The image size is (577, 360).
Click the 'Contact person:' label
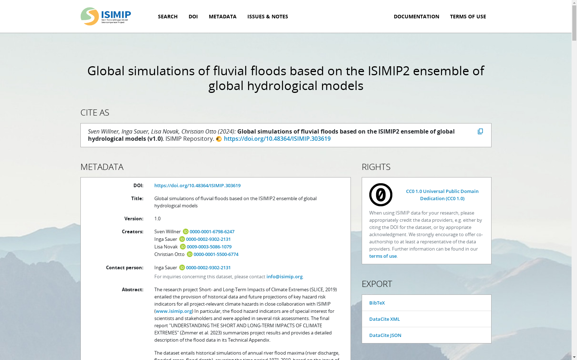pyautogui.click(x=124, y=267)
